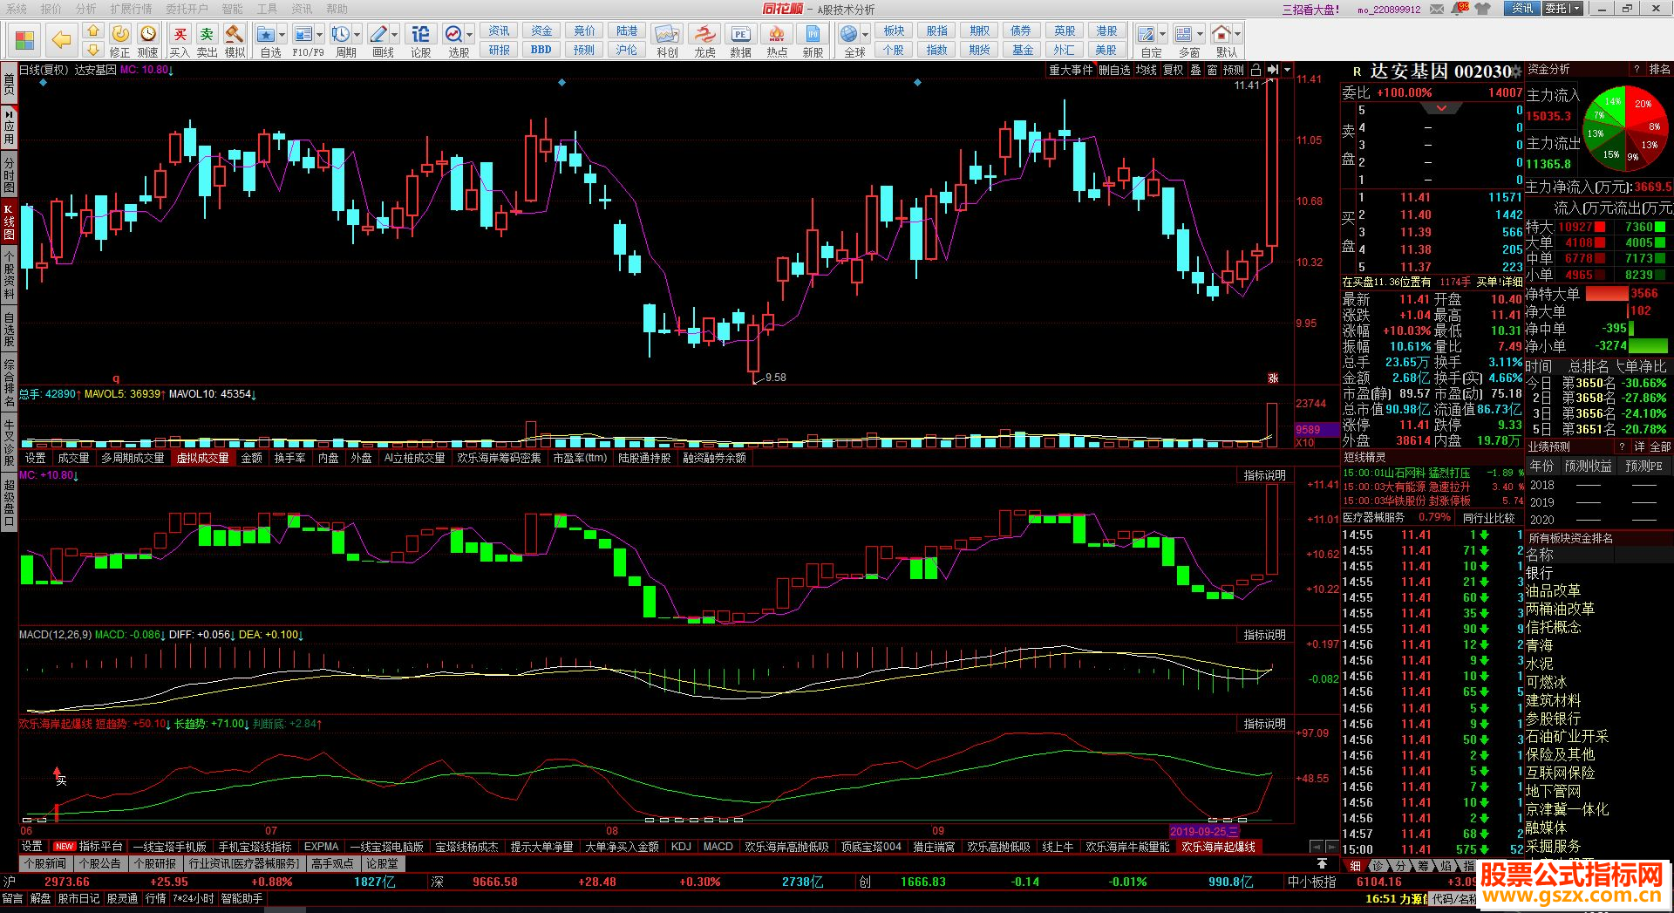Open the 系统 menu
Screen dimensions: 1674x913
(17, 9)
